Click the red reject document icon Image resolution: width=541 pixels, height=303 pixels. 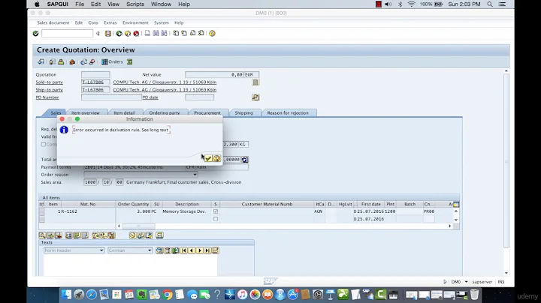point(92,62)
